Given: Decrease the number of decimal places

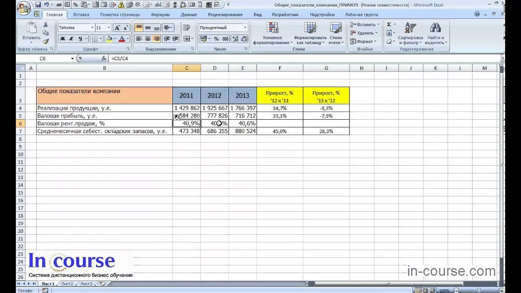Looking at the screenshot, I should (x=244, y=39).
